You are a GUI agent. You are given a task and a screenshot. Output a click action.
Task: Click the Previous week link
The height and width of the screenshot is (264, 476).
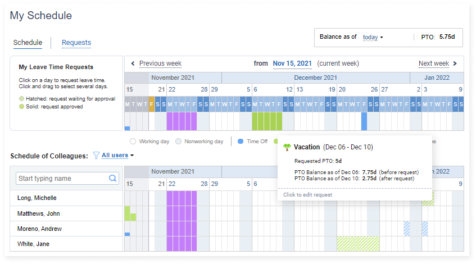tap(160, 63)
